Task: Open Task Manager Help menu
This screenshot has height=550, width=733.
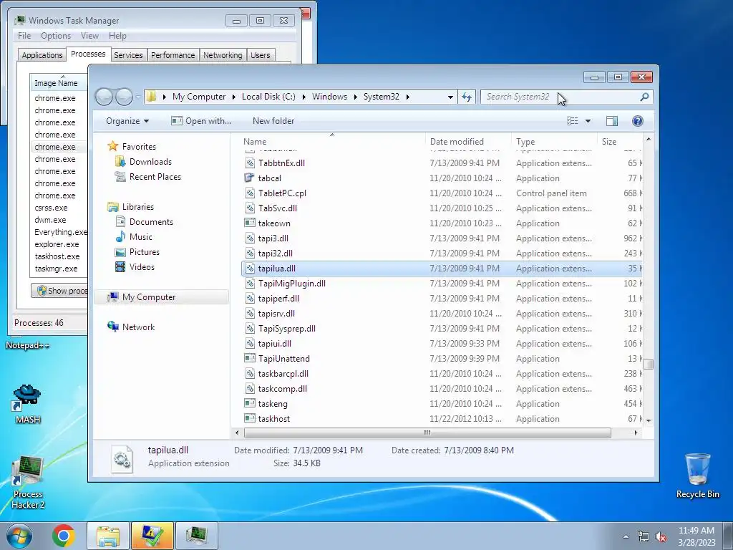Action: 117,36
